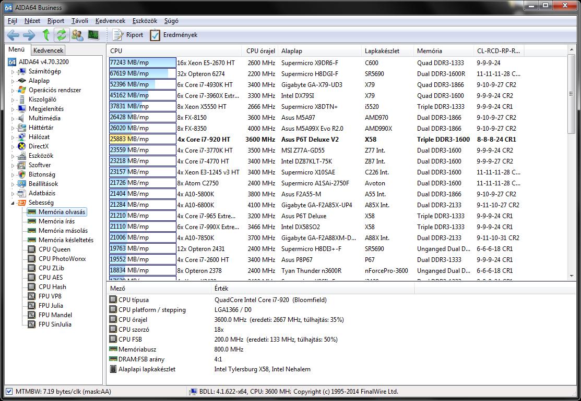Screen dimensions: 581x401
Task: Select the Alaplap tree icon
Action: tap(22, 81)
